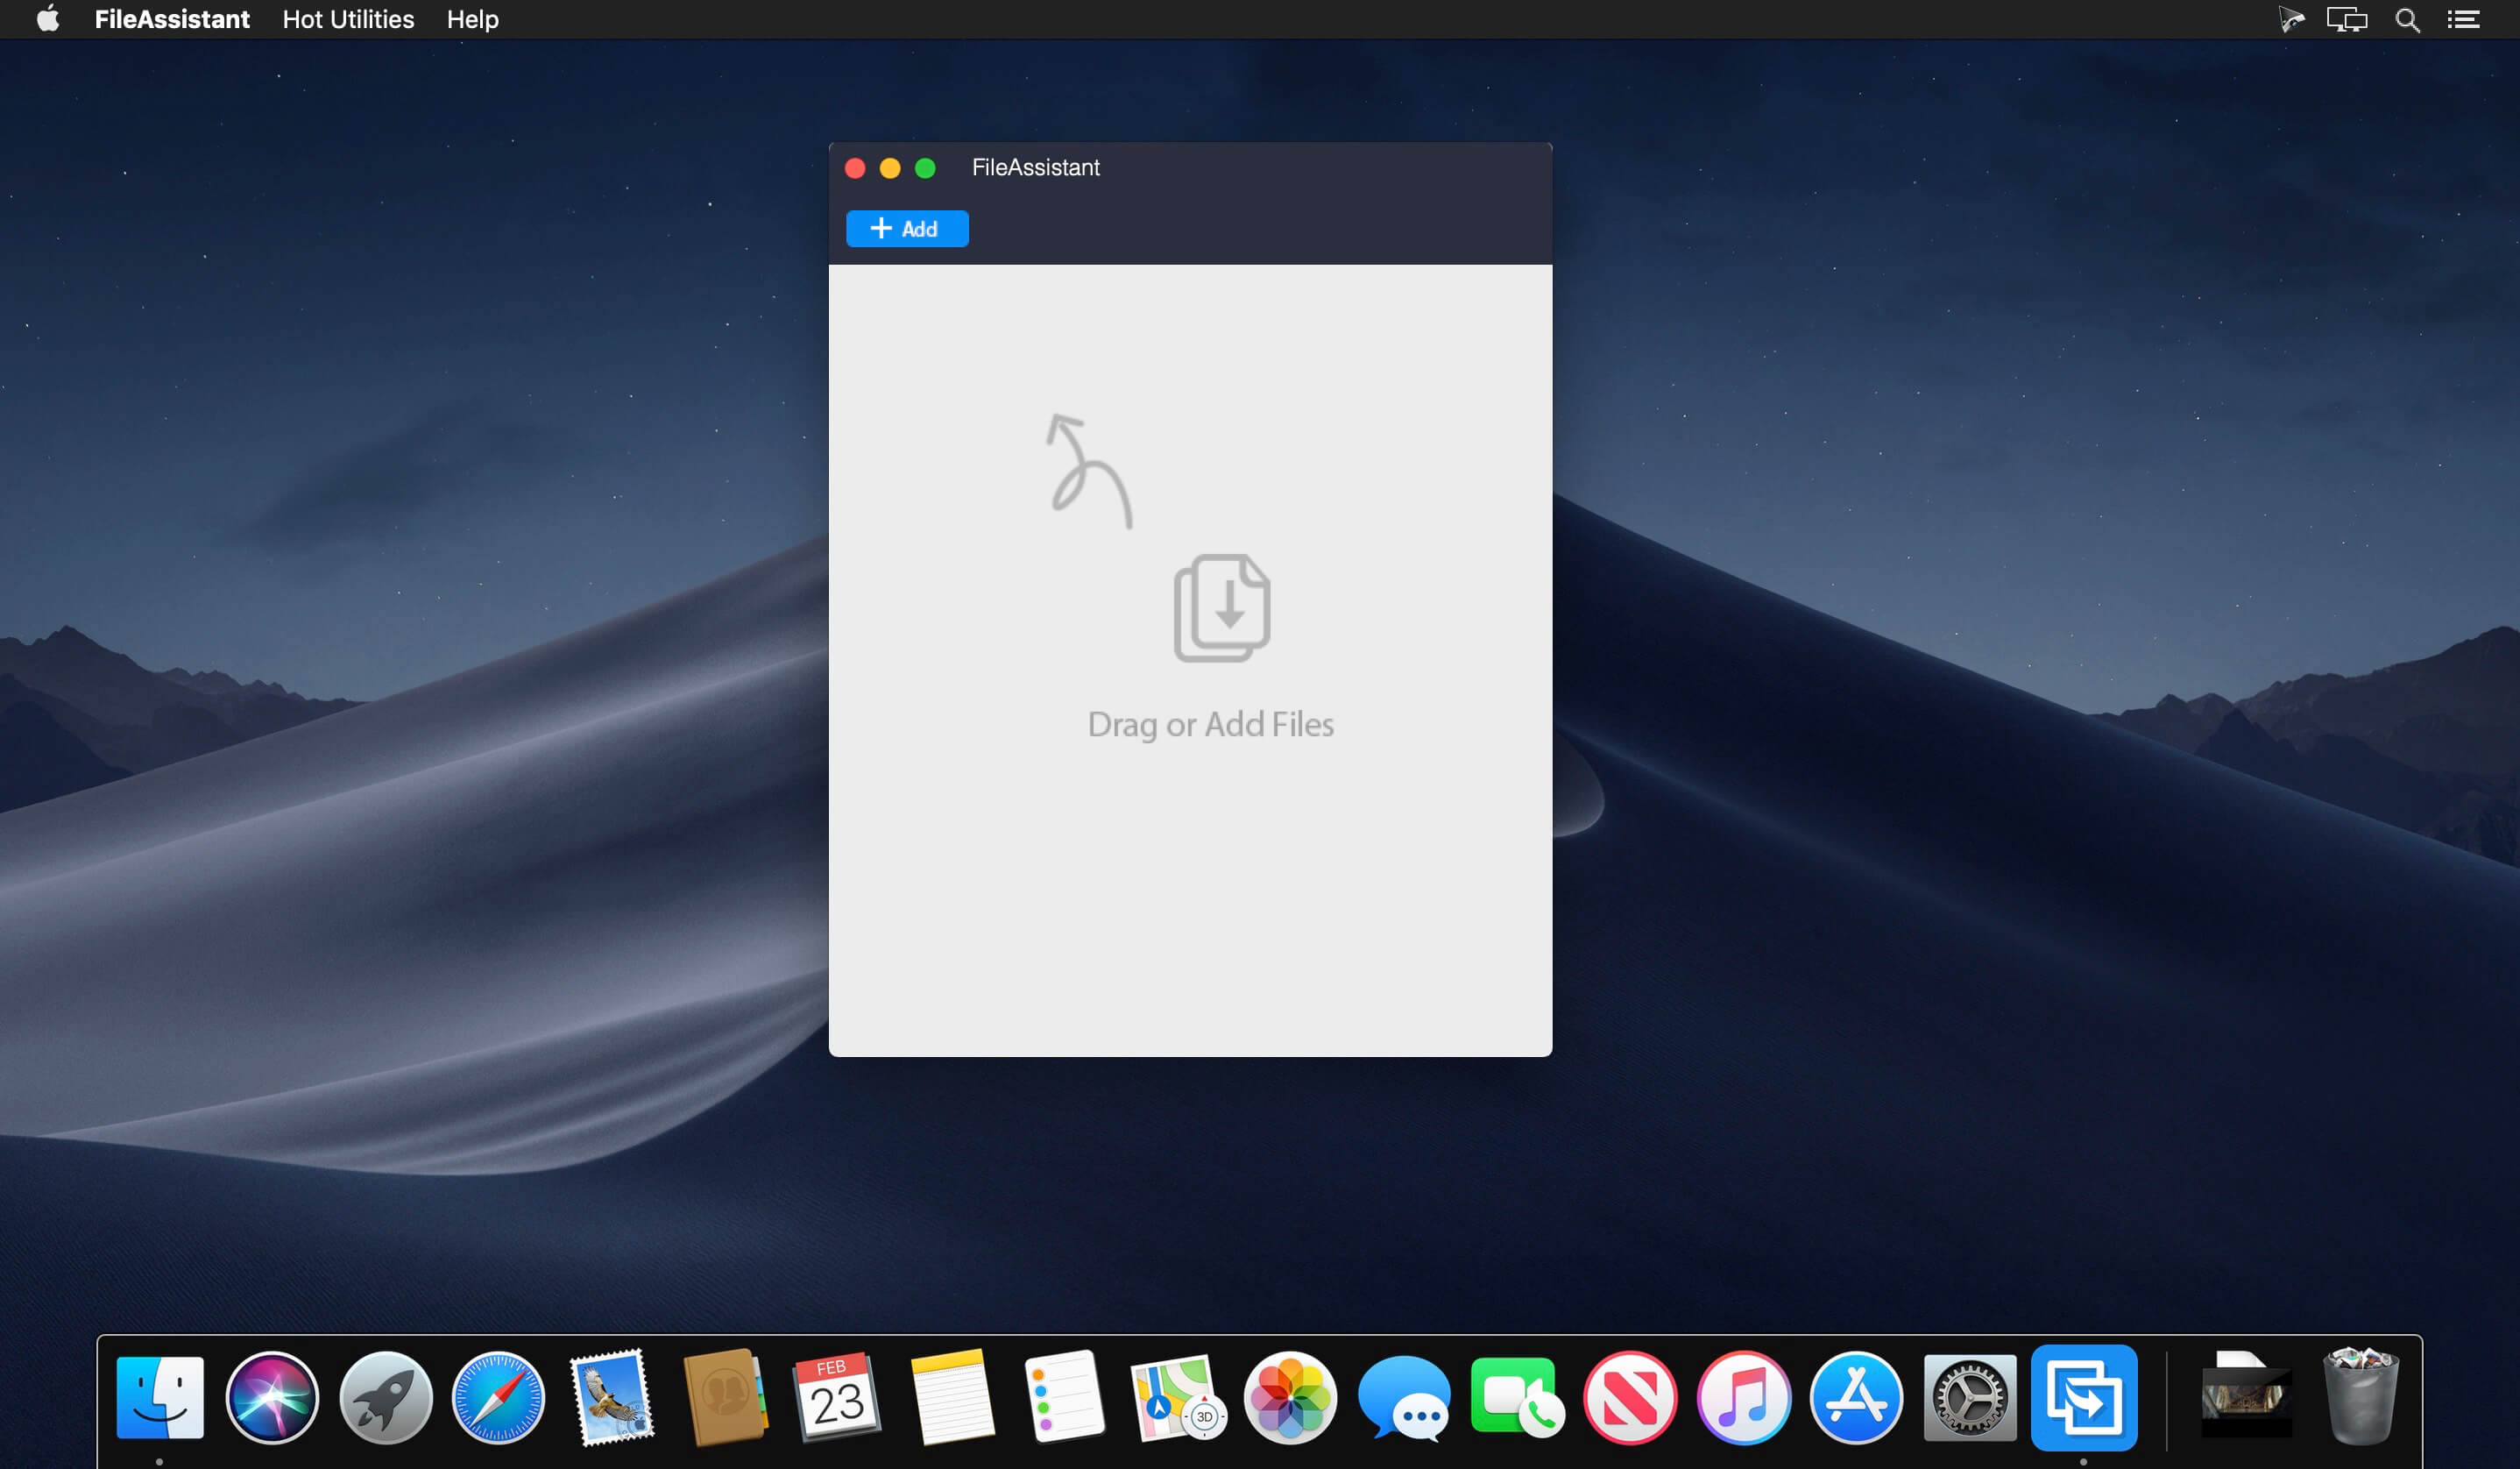Click the display mirroring menu bar icon
The width and height of the screenshot is (2520, 1469).
tap(2346, 20)
